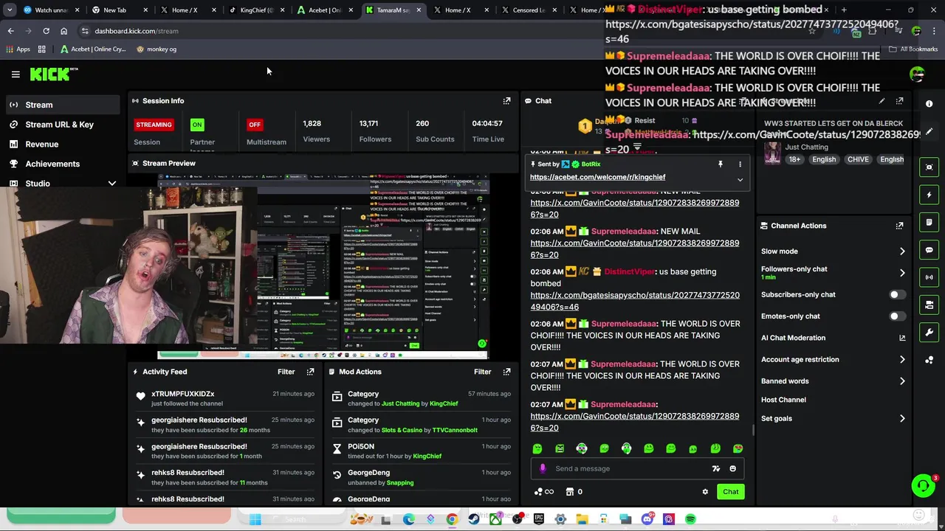Click the channel points infinity icon

543,492
